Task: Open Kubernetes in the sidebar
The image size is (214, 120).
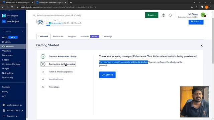Action: (13, 46)
